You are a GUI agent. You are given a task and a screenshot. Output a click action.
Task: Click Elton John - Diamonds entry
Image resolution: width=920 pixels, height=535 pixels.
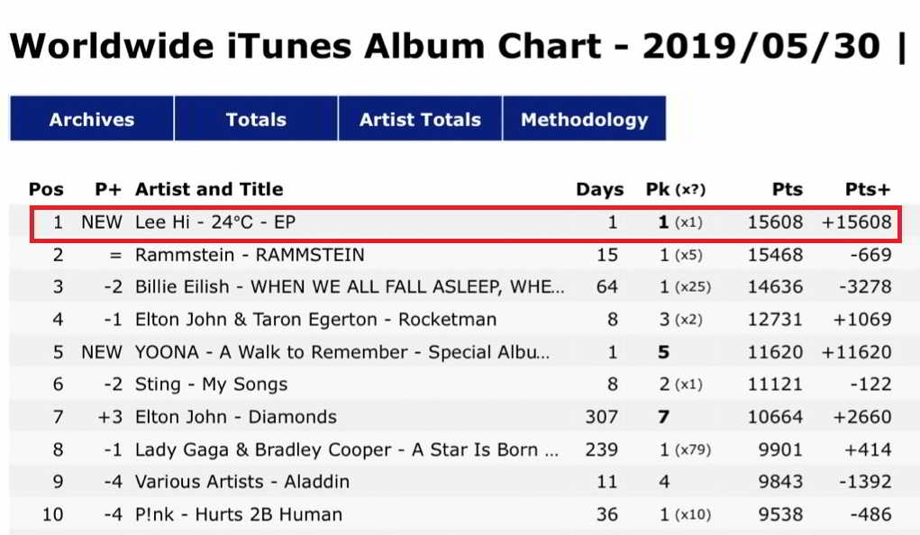tap(235, 417)
